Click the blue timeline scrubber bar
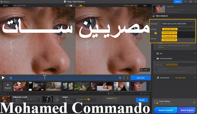The height and width of the screenshot is (114, 197). tap(65, 78)
